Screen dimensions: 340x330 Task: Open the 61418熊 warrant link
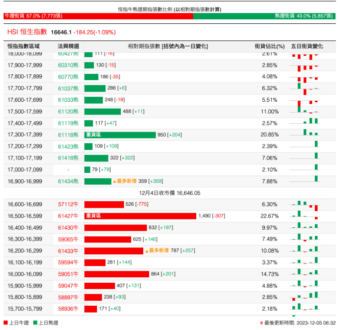[68, 158]
